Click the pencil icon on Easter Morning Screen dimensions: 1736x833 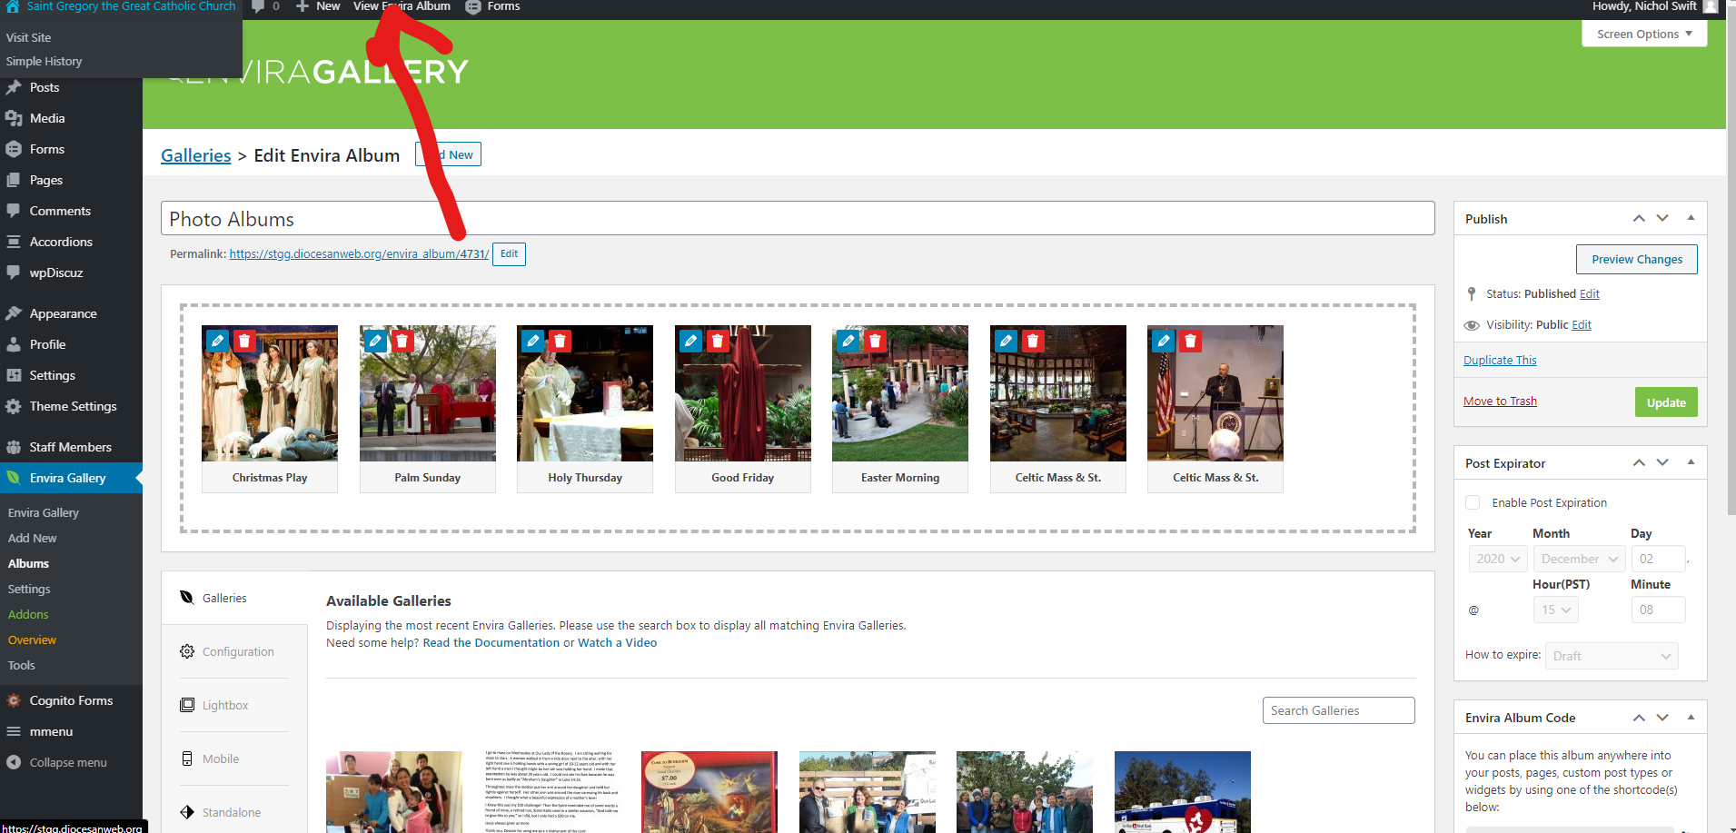pos(848,341)
